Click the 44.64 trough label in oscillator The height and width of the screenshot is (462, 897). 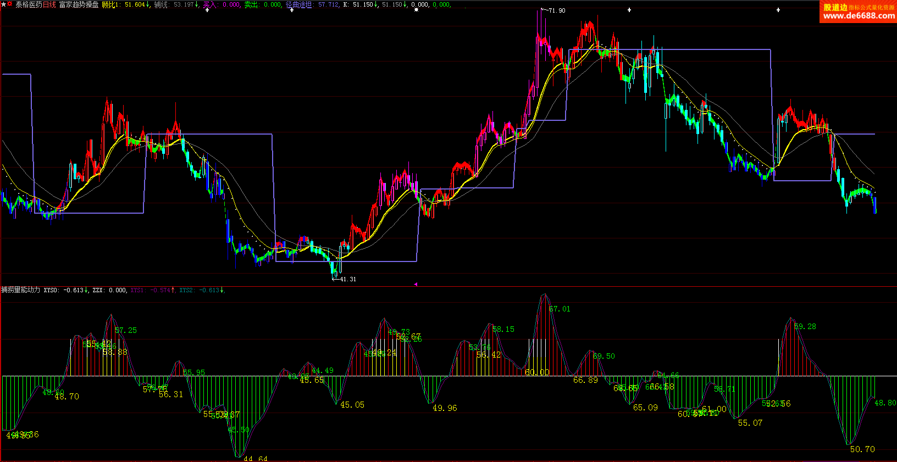256,458
